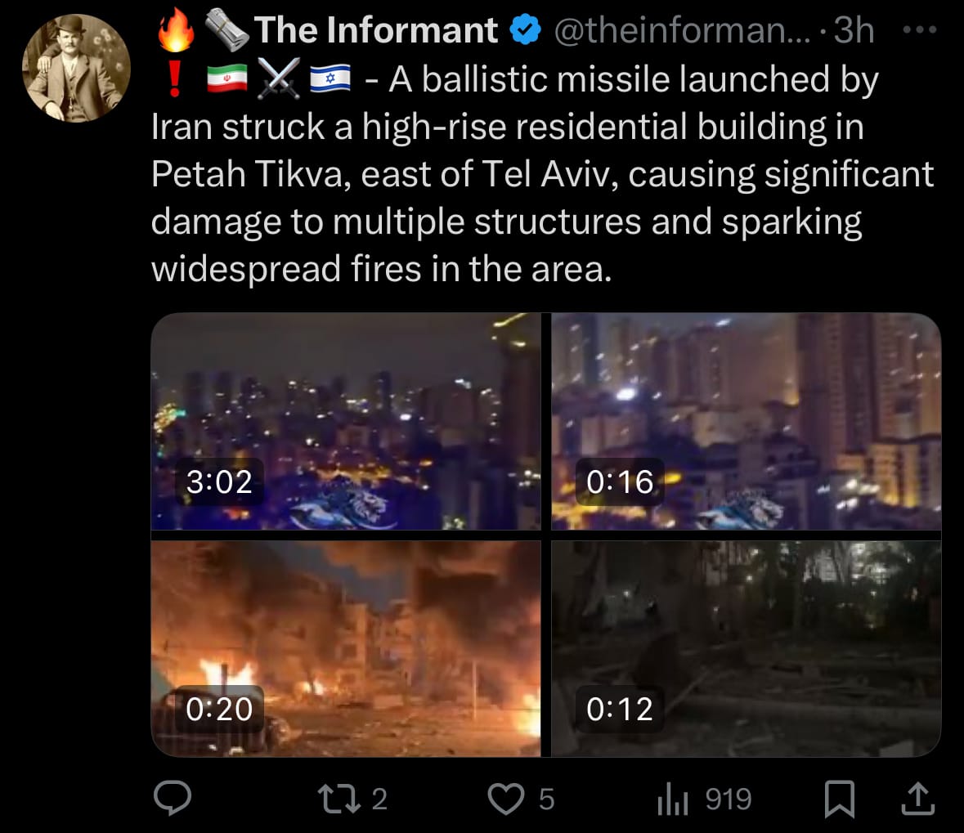Bookmark this post
Viewport: 964px width, 833px height.
[x=839, y=799]
